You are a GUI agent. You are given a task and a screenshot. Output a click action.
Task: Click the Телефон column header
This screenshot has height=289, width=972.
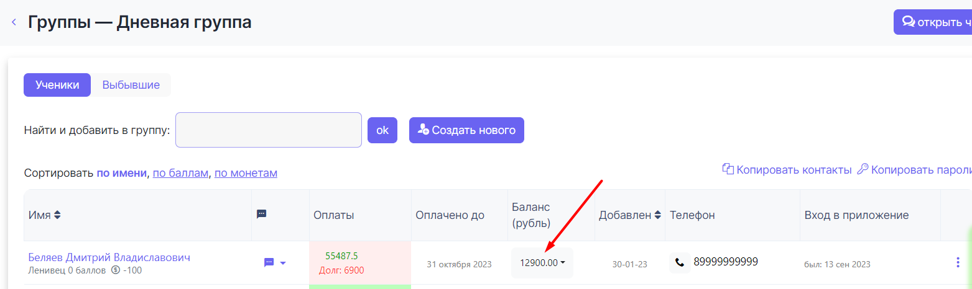692,215
